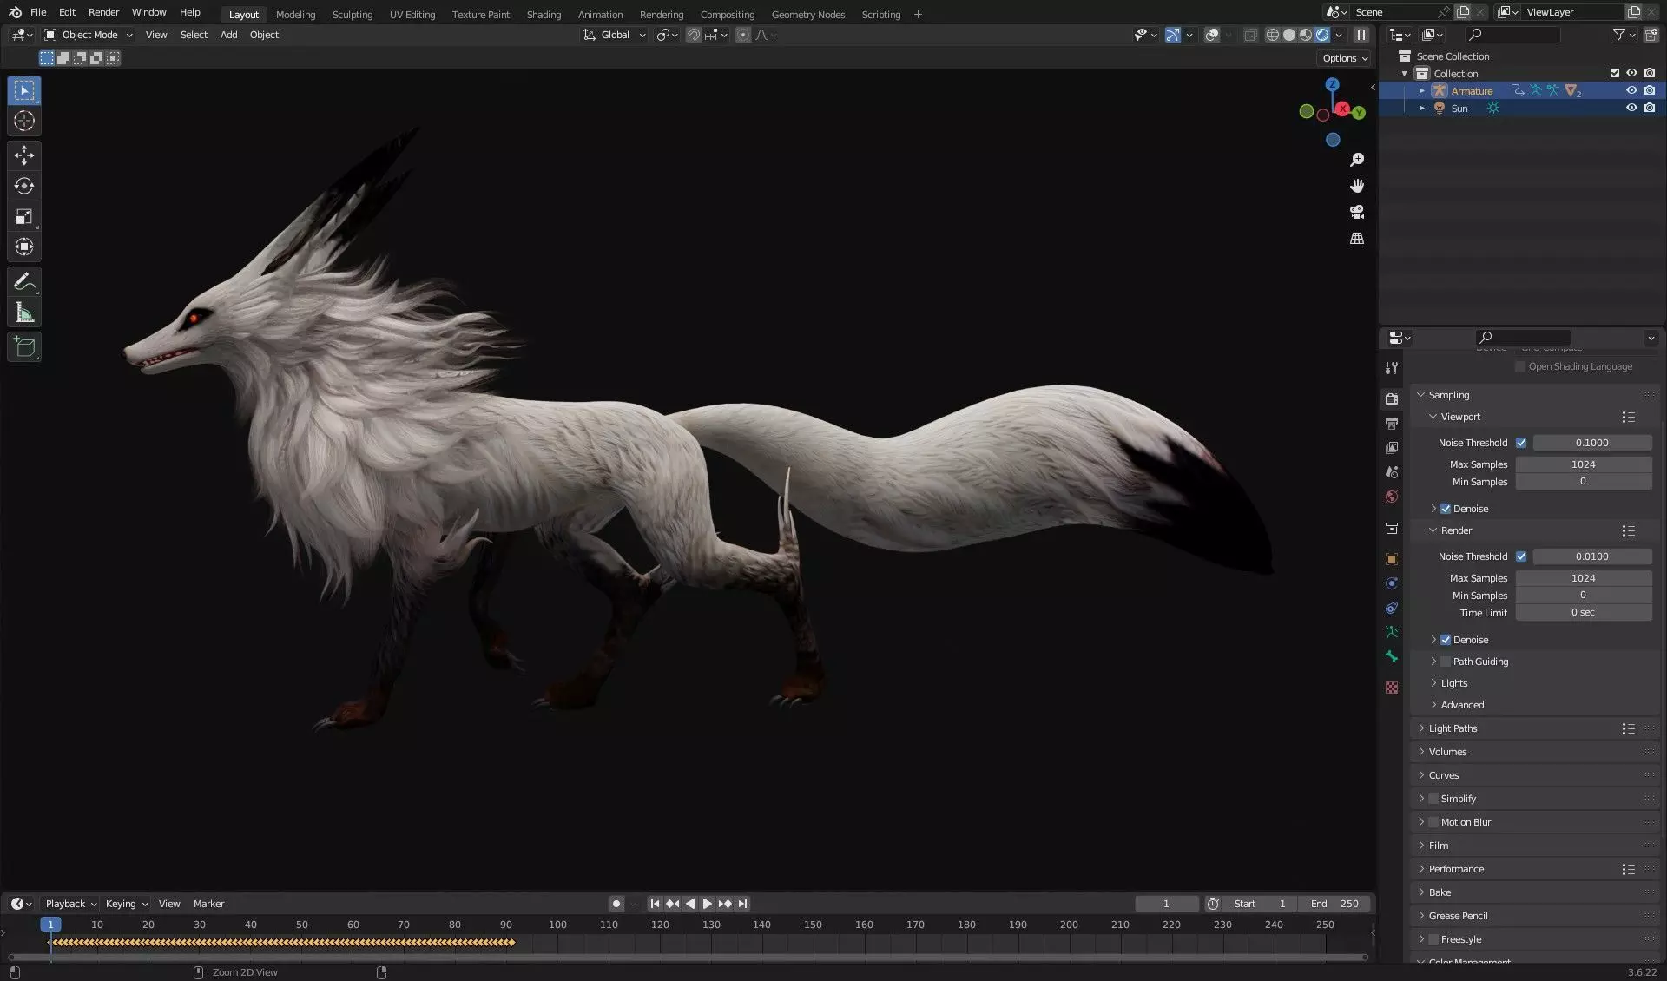Switch to Shading workspace tab
1667x981 pixels.
[544, 15]
